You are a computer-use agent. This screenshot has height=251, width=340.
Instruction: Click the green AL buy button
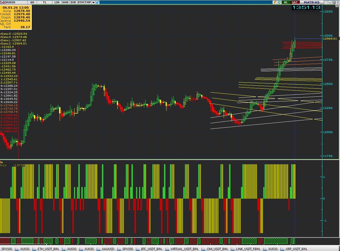pyautogui.click(x=286, y=2)
